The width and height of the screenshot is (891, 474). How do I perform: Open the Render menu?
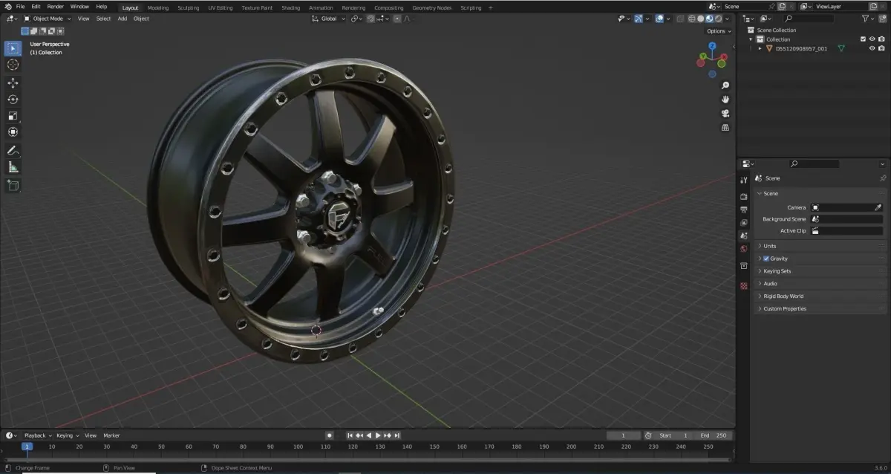tap(56, 7)
